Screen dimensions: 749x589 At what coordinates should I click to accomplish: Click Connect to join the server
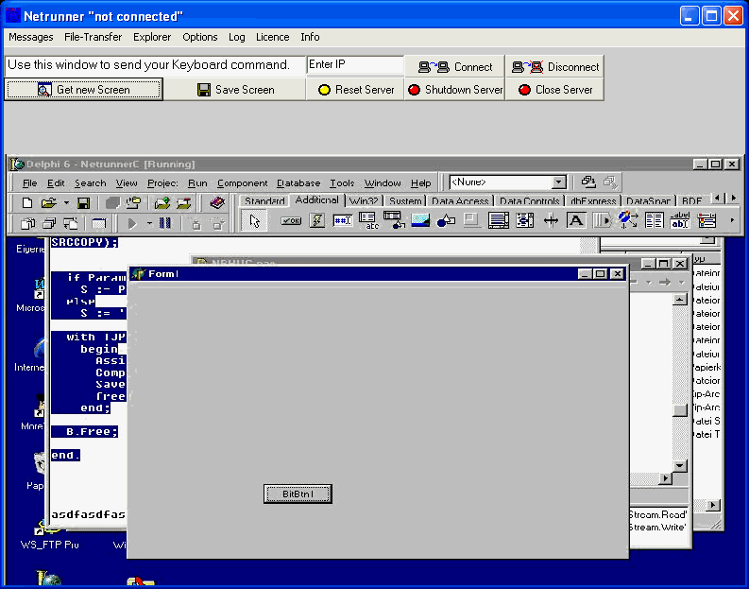click(455, 67)
